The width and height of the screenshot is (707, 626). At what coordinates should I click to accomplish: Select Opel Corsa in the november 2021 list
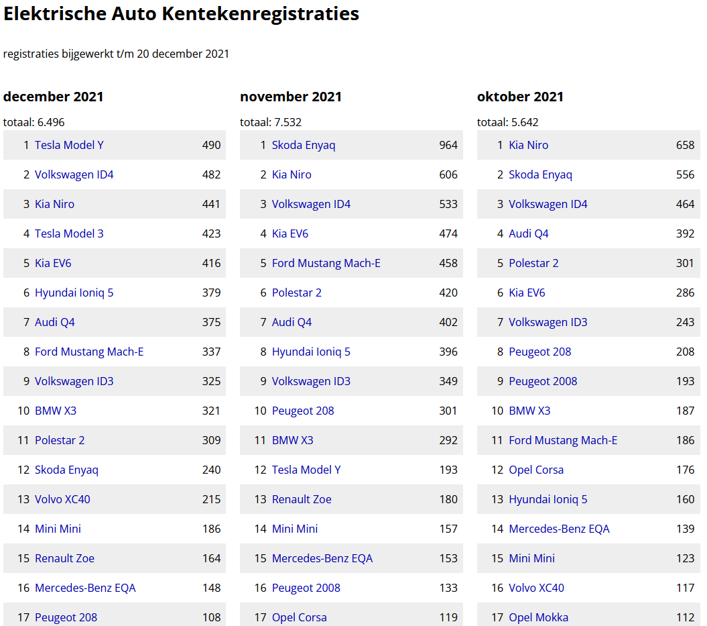(300, 617)
